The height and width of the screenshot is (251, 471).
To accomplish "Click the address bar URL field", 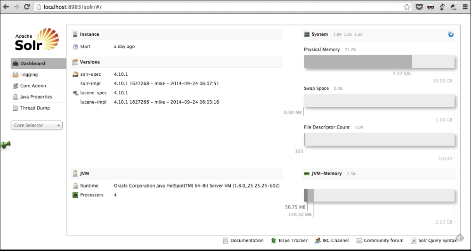I will click(222, 7).
